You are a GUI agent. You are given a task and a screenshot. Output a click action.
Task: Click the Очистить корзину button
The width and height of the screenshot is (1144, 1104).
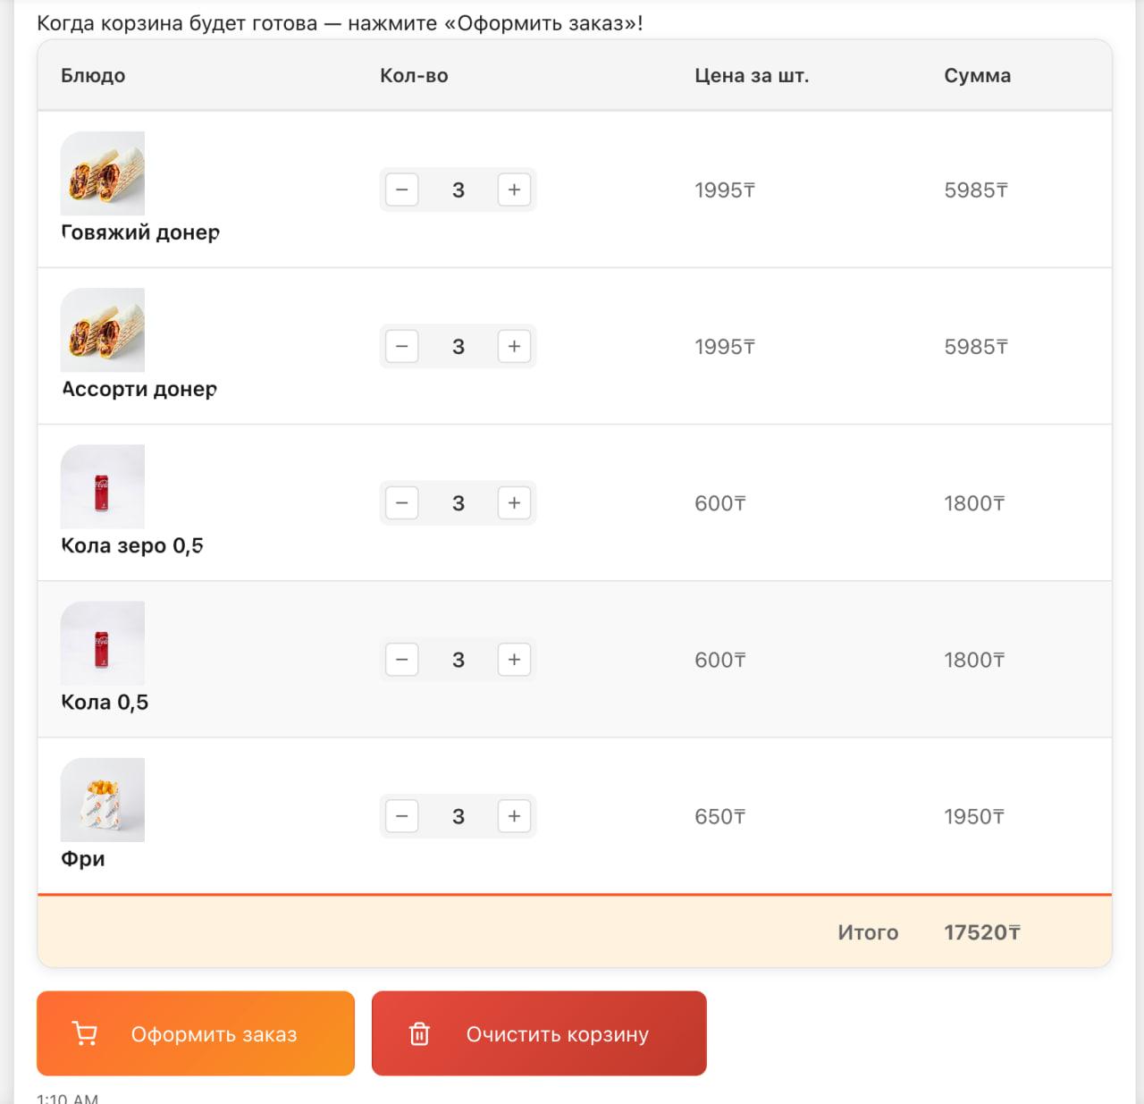pos(539,1033)
